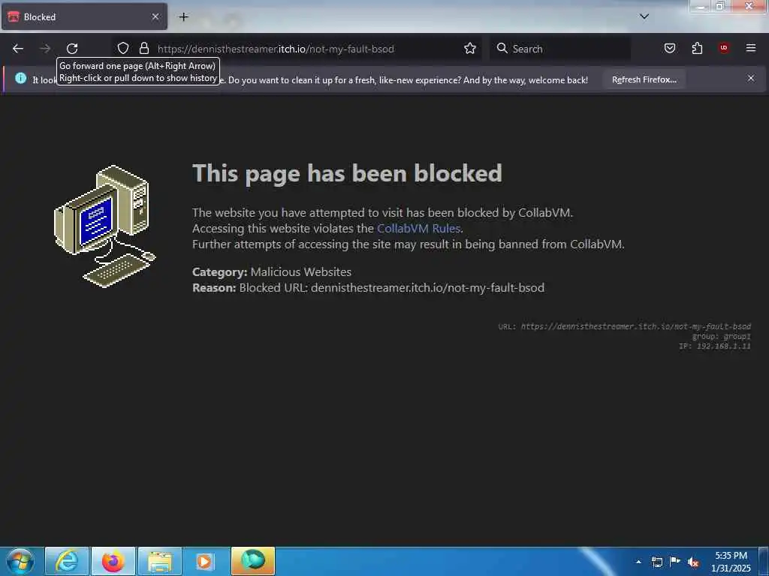Screen dimensions: 769x576
Task: Reload the current blocked page
Action: (72, 49)
